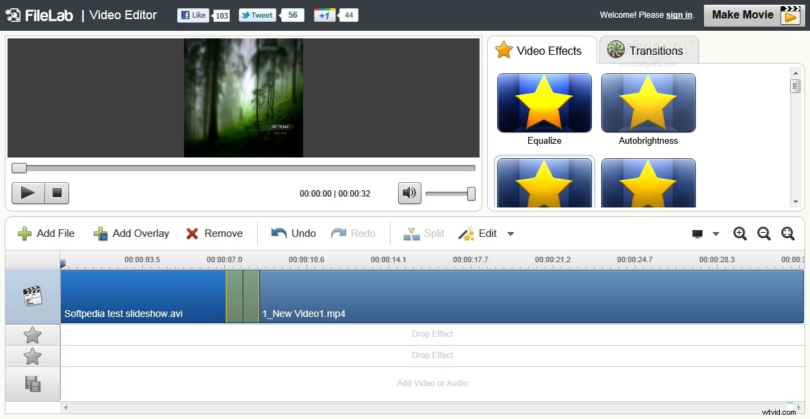The height and width of the screenshot is (419, 810).
Task: Stop the video playback
Action: tap(57, 193)
